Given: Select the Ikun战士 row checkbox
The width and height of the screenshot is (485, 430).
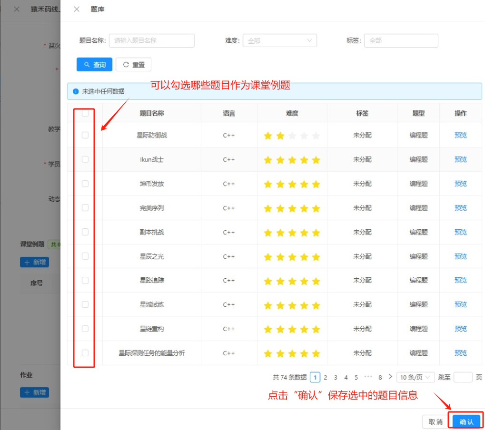Looking at the screenshot, I should click(85, 159).
